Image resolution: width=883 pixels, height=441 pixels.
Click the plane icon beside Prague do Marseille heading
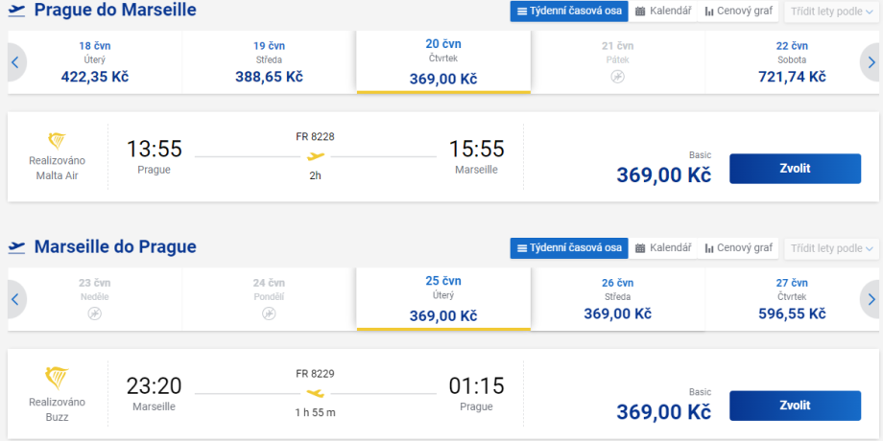(x=16, y=11)
